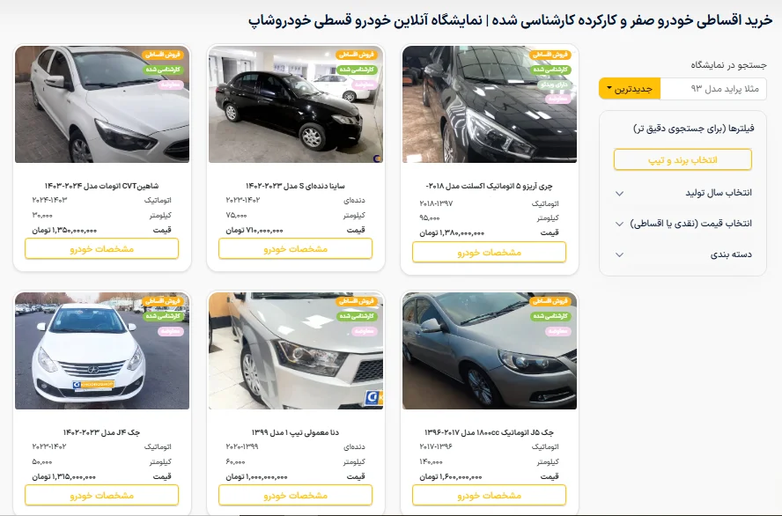Open the جدیدترین sort dropdown
The height and width of the screenshot is (516, 782).
tap(630, 89)
